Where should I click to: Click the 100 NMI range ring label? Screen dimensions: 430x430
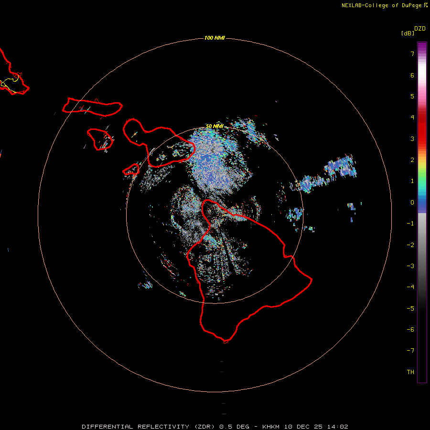[215, 38]
